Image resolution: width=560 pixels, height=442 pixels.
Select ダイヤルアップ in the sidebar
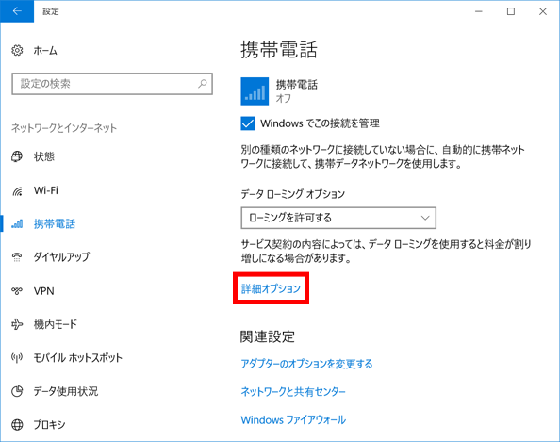point(61,257)
